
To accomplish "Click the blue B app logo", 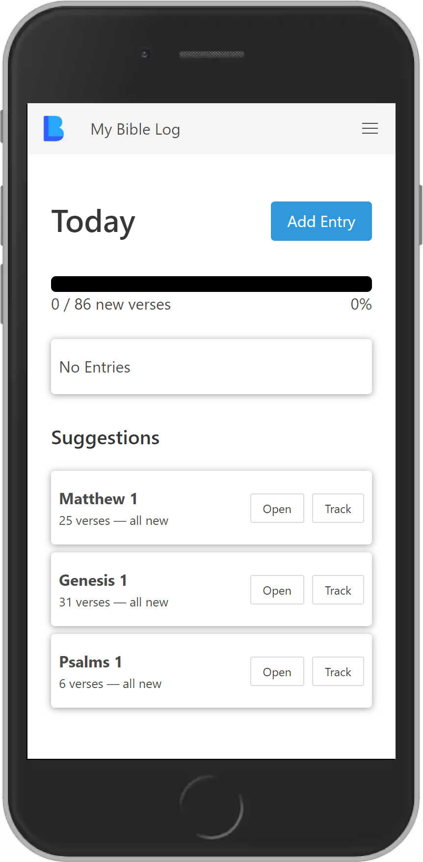I will pyautogui.click(x=53, y=129).
